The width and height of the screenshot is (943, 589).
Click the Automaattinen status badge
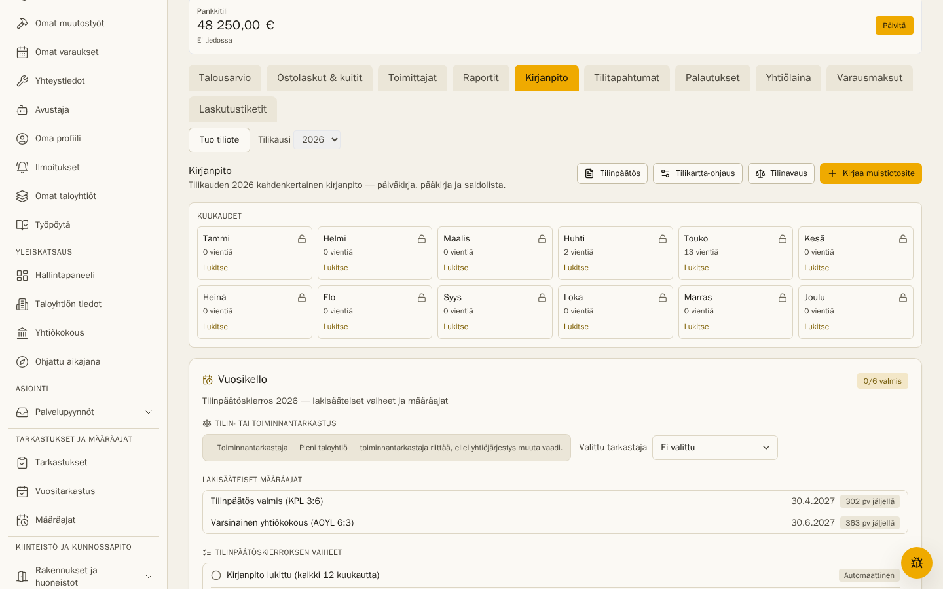tap(869, 575)
